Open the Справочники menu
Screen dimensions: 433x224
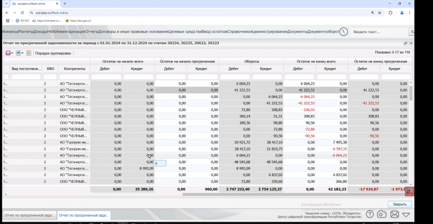pyautogui.click(x=239, y=32)
